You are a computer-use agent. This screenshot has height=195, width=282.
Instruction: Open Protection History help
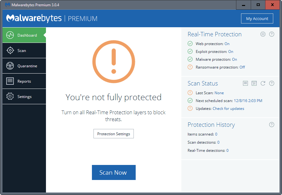tap(271, 124)
